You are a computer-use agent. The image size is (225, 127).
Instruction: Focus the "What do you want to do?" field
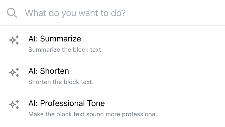coord(112,13)
